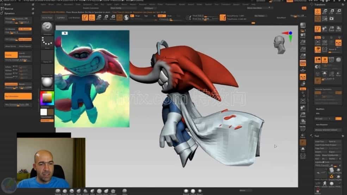The image size is (347, 195).
Task: Select the brown secondary color swatch
Action: tap(50, 112)
